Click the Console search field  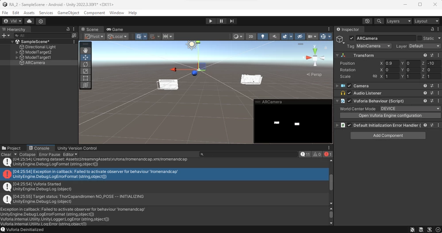[x=249, y=154]
